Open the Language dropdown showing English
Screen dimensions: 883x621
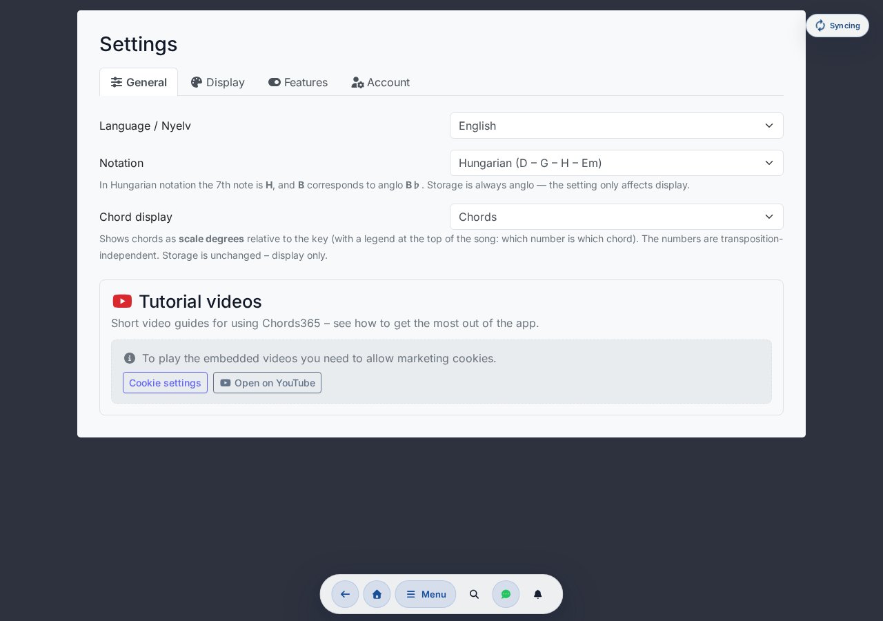(x=617, y=126)
